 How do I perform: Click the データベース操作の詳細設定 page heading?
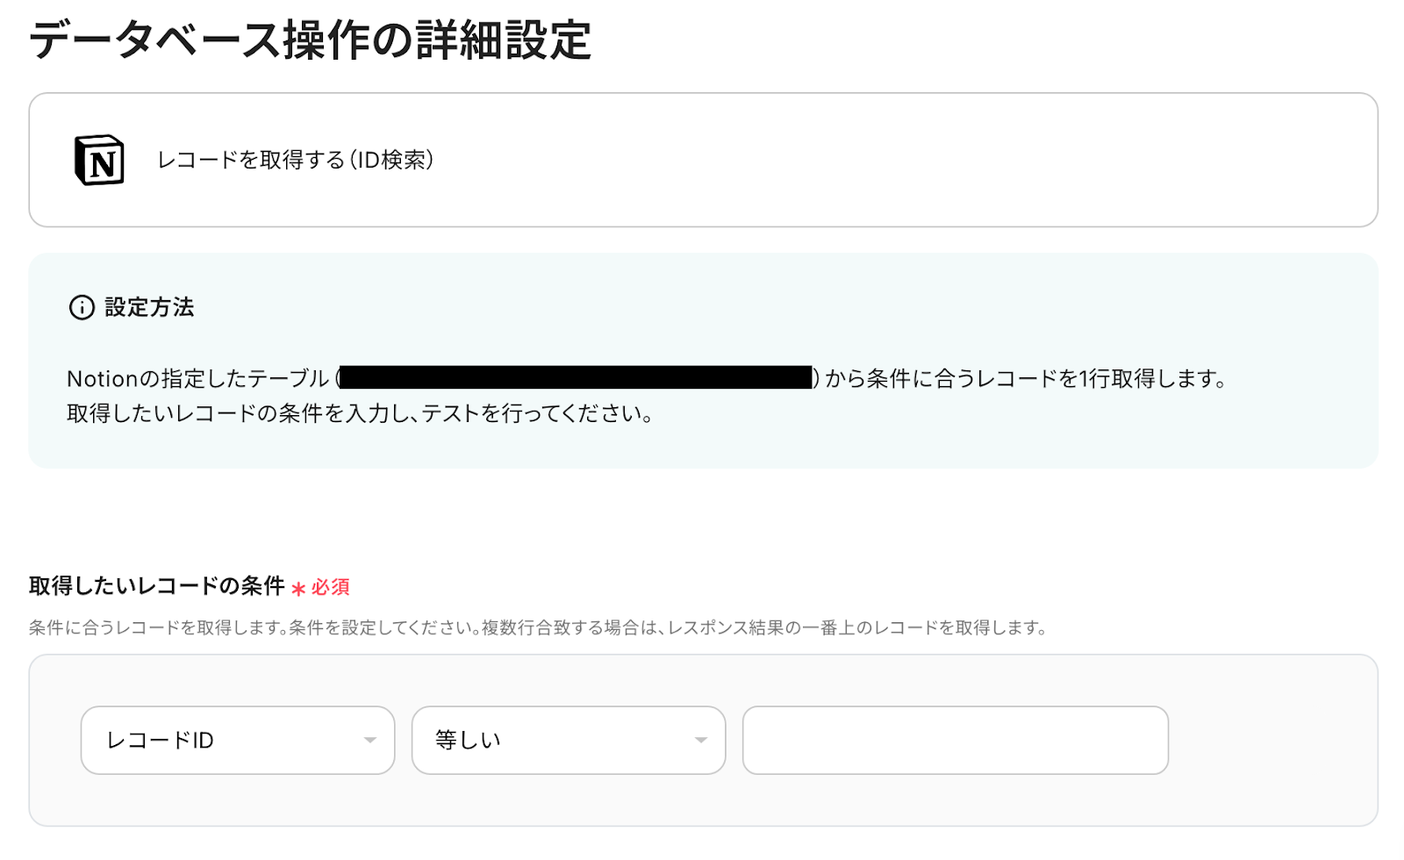tap(311, 40)
